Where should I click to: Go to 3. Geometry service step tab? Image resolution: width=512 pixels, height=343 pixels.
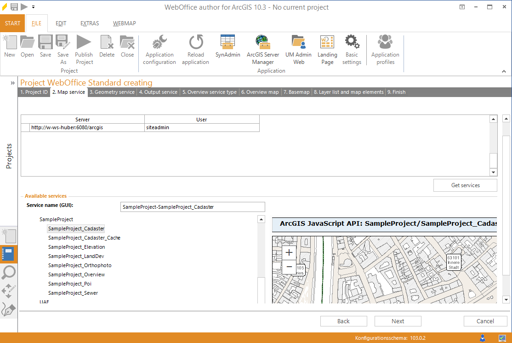(112, 92)
